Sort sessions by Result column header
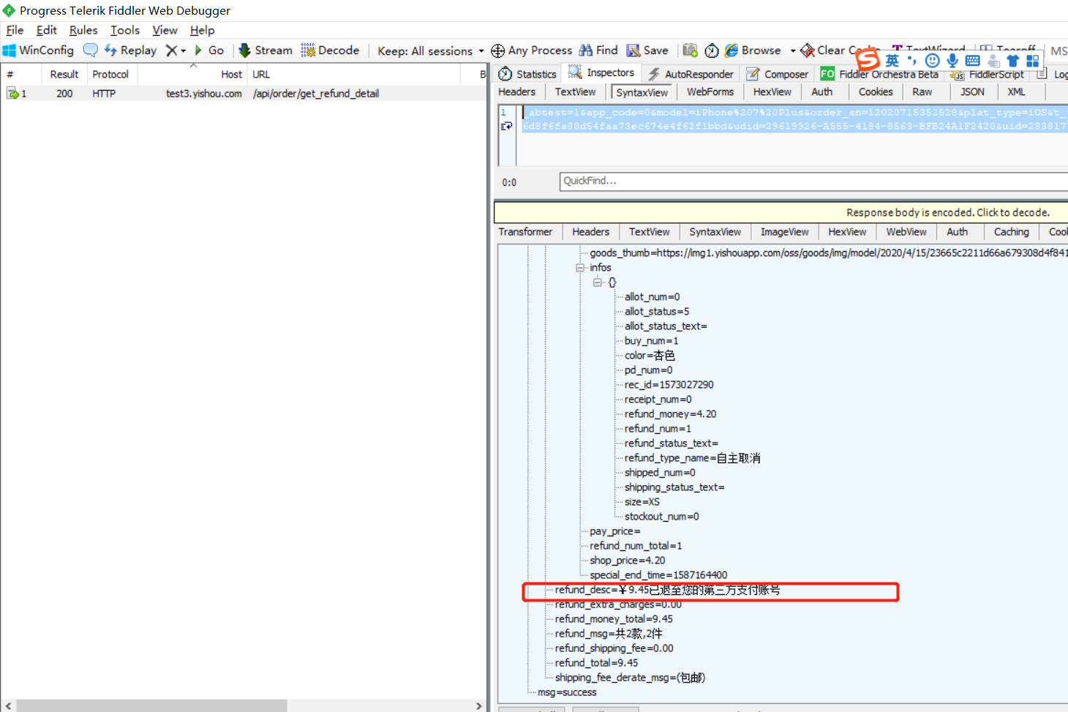Viewport: 1068px width, 712px height. click(x=64, y=74)
